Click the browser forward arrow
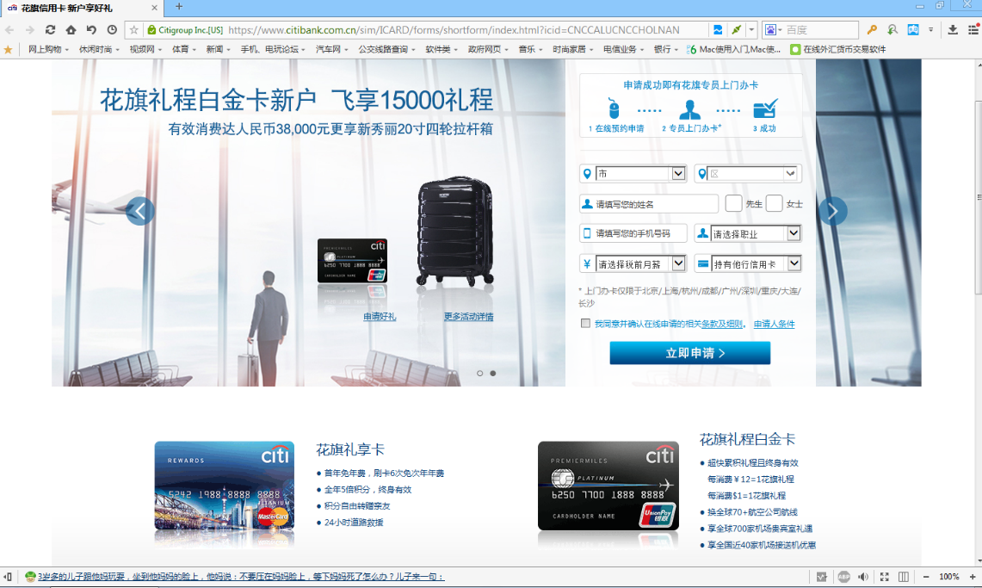The height and width of the screenshot is (588, 982). coord(29,30)
